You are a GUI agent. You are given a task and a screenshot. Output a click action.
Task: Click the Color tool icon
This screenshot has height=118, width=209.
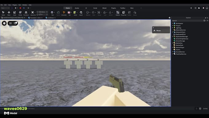point(93,13)
